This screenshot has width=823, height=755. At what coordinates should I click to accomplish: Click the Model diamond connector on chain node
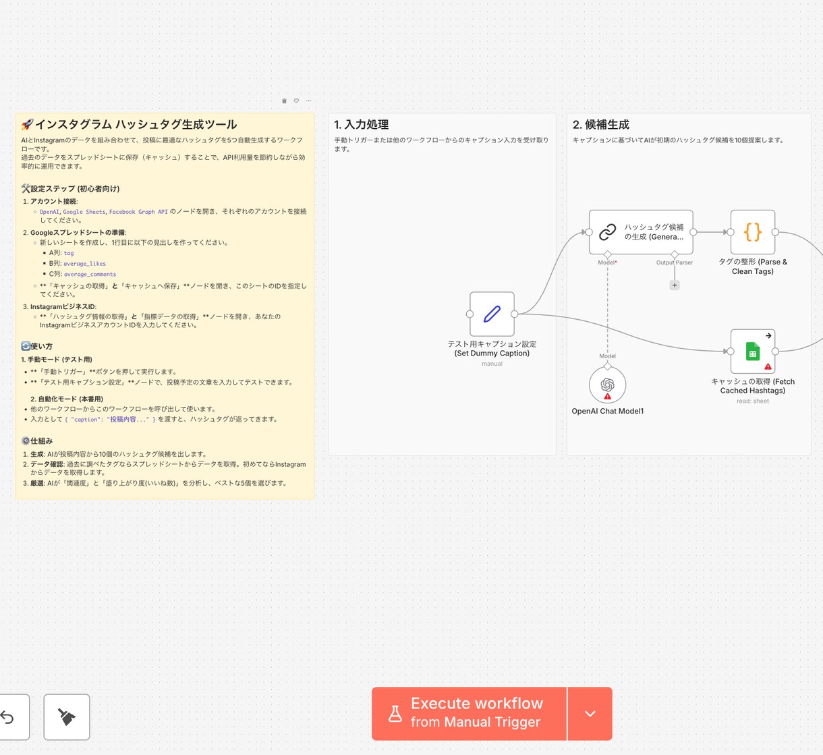607,254
